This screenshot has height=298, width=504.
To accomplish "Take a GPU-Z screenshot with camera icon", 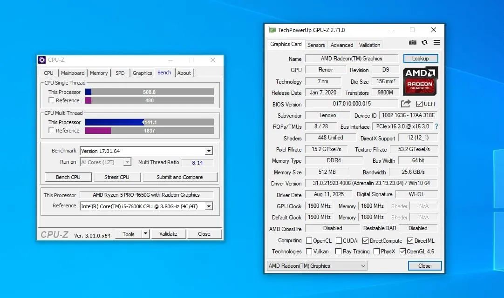I will (x=412, y=42).
